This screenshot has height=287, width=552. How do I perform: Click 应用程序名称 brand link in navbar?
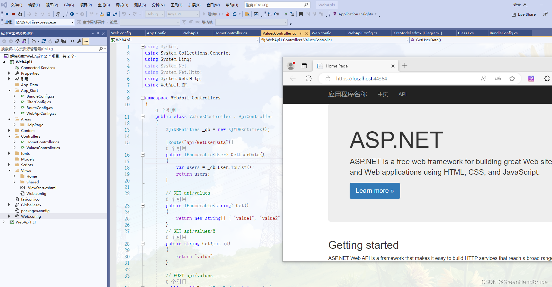tap(348, 95)
